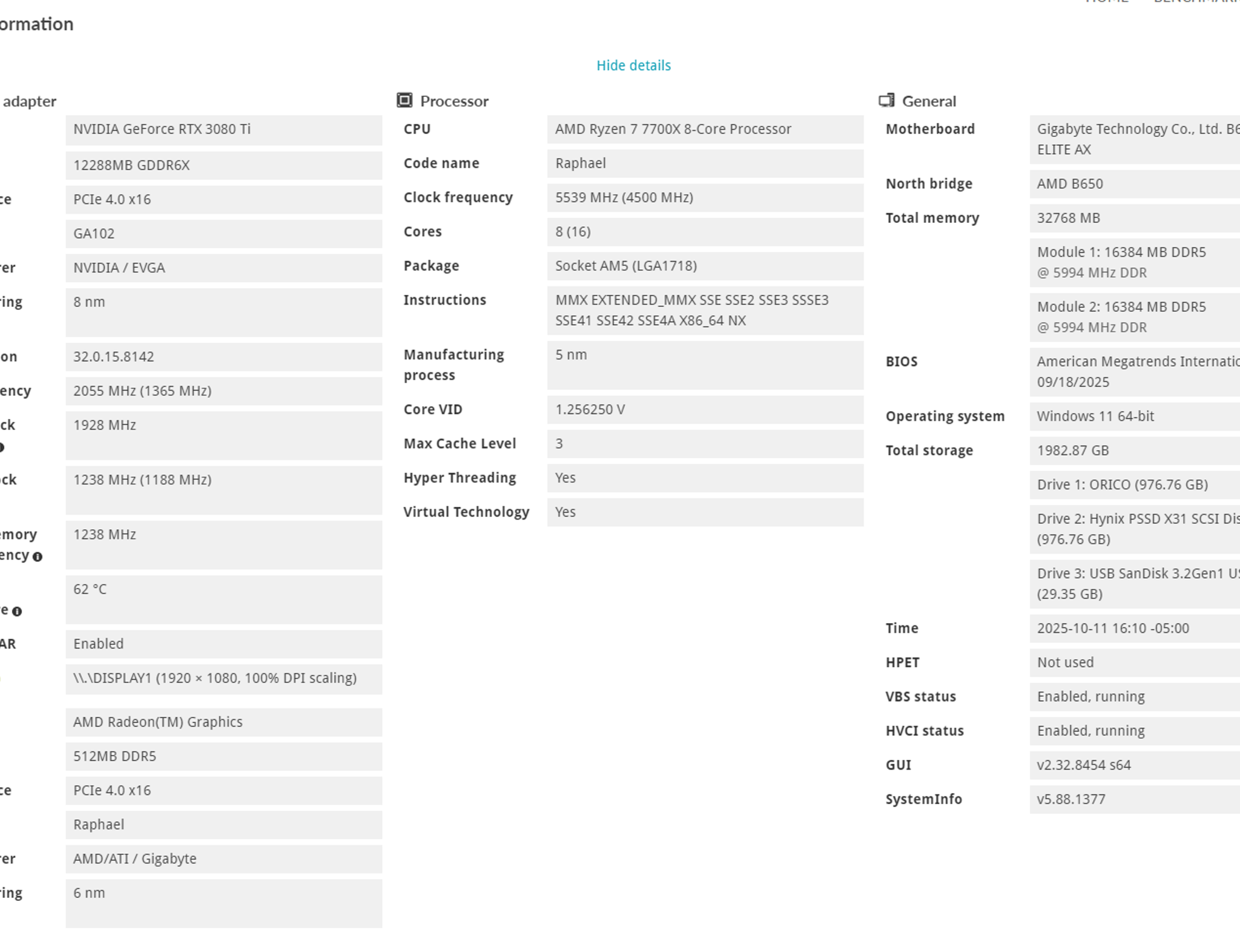Click the Module 1: 16384 MB DDR5 entry

1135,263
